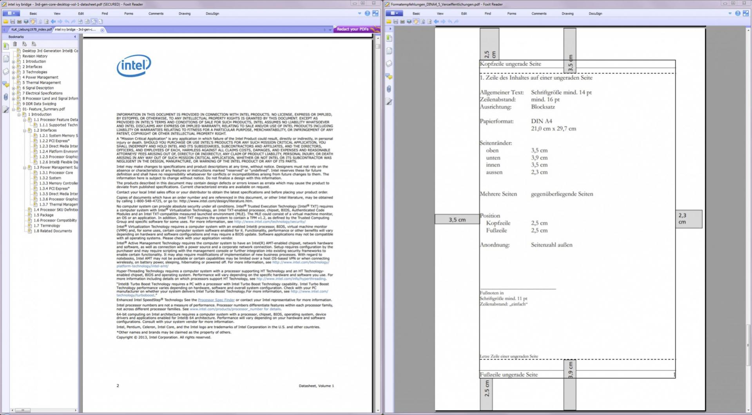Click Save icon in Intel datasheet window
The width and height of the screenshot is (752, 415).
click(x=13, y=22)
